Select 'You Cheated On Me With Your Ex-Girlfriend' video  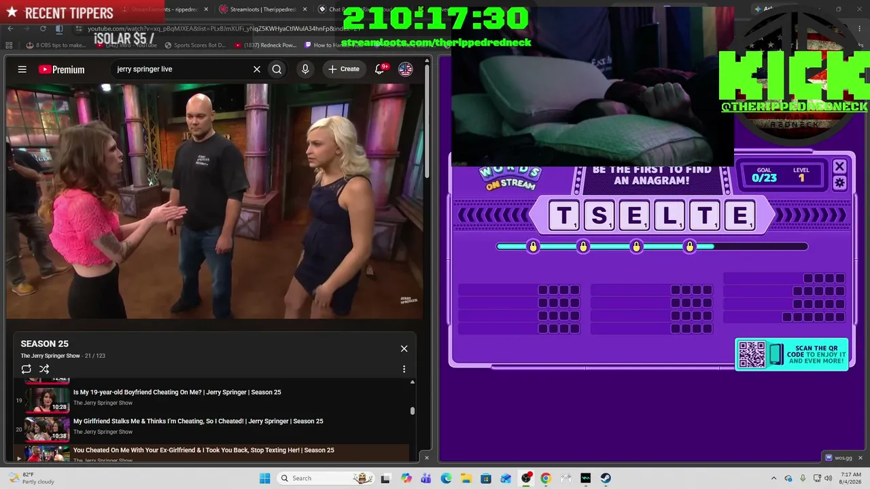(x=204, y=450)
